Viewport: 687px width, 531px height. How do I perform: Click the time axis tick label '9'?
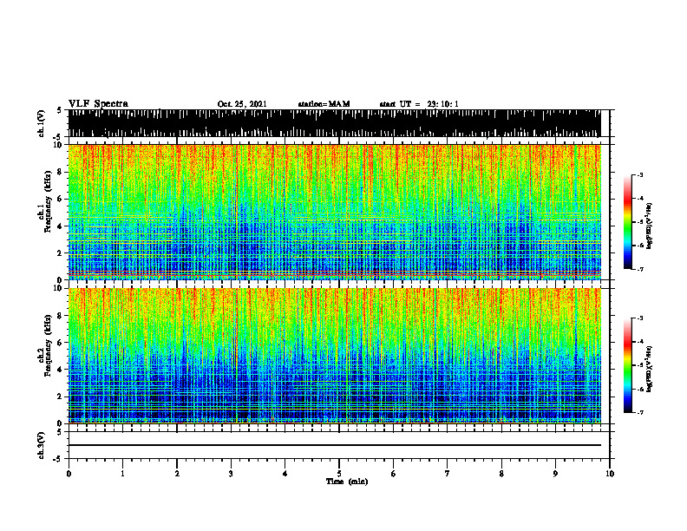555,474
